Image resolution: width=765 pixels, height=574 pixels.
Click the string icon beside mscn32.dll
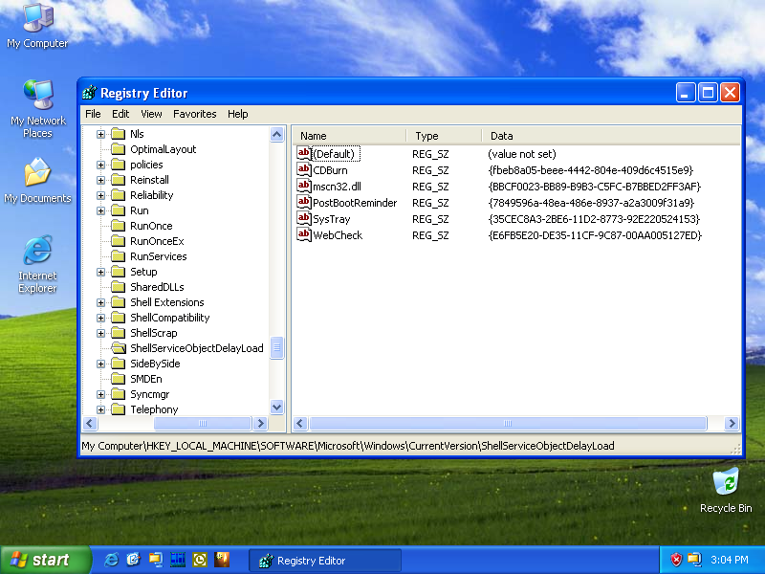[303, 186]
